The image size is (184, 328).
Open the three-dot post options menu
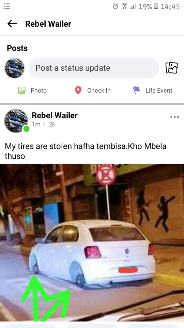click(x=174, y=117)
